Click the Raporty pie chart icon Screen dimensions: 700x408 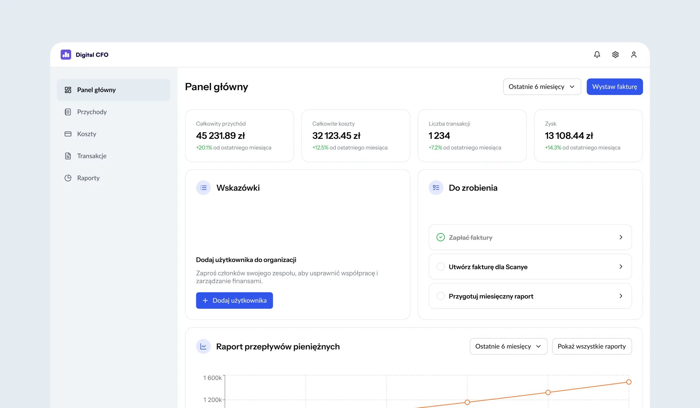(x=68, y=178)
